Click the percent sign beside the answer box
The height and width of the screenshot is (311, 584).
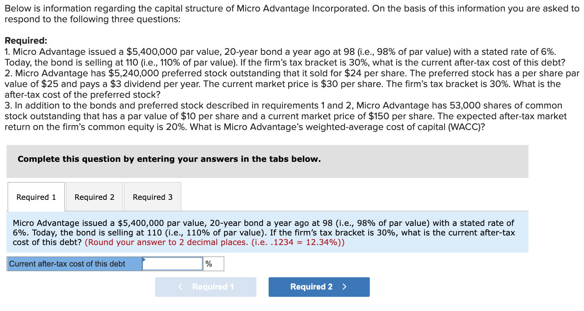(209, 263)
